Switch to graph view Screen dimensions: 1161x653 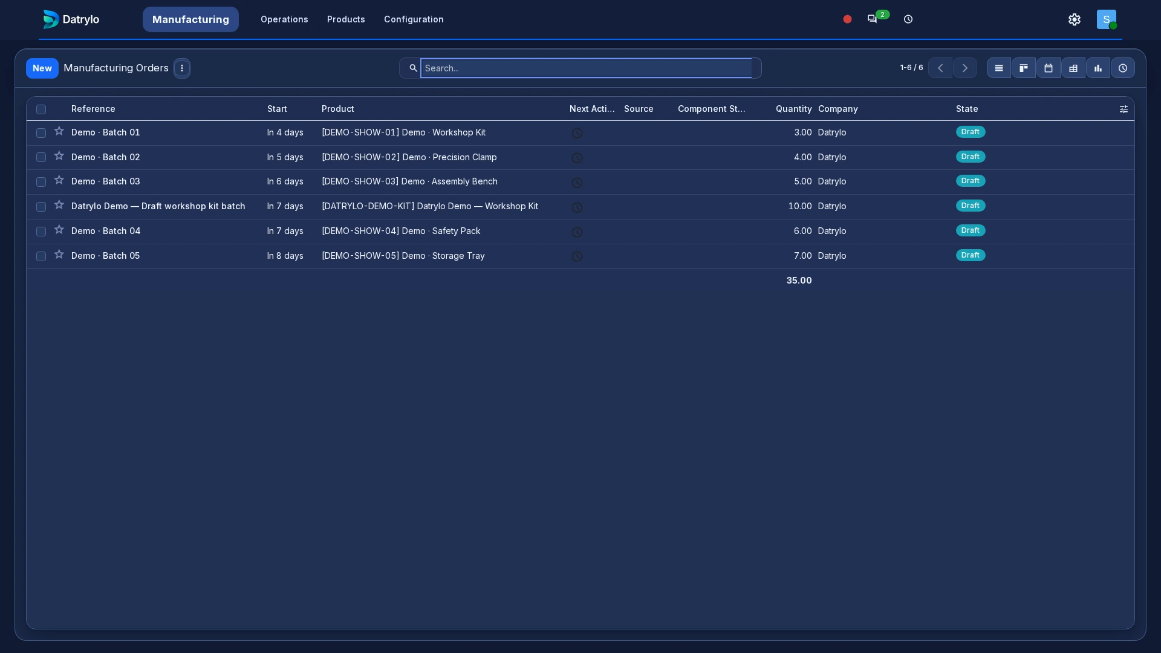click(1098, 68)
